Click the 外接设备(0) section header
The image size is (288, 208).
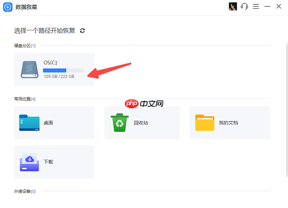pos(24,191)
